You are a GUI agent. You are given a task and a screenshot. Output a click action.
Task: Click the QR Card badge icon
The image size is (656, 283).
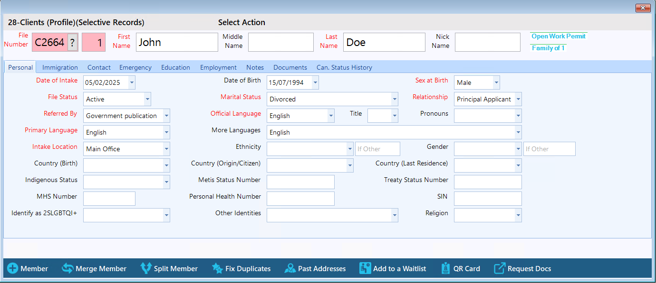coord(445,268)
